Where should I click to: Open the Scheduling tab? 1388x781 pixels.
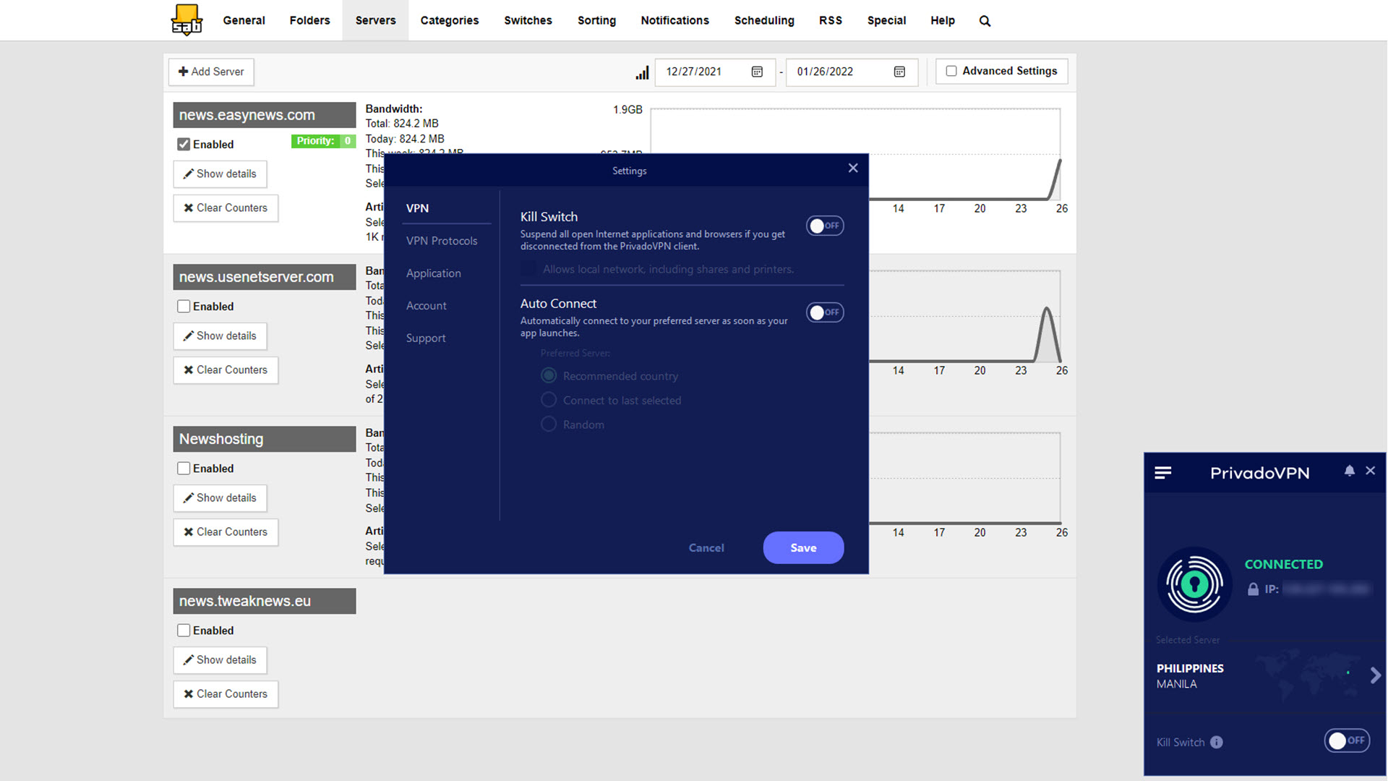[764, 20]
